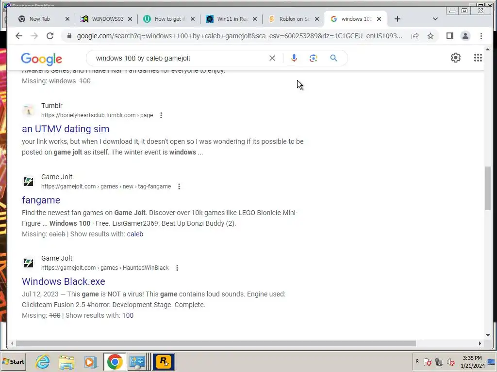Close the New Tab tab
The height and width of the screenshot is (372, 497).
(x=67, y=19)
